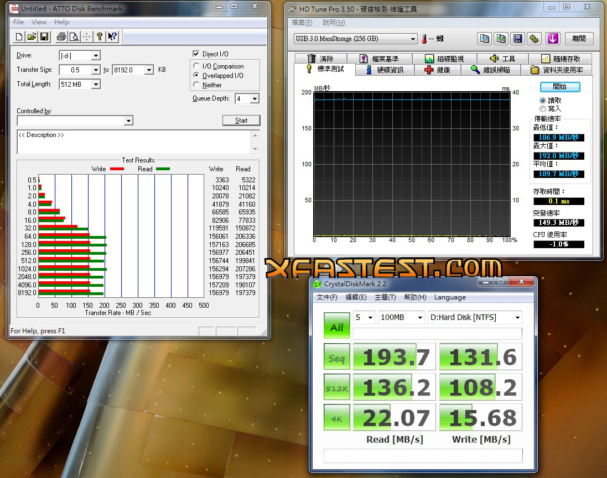Click the green All button in CrystalDiskMark

[x=337, y=325]
